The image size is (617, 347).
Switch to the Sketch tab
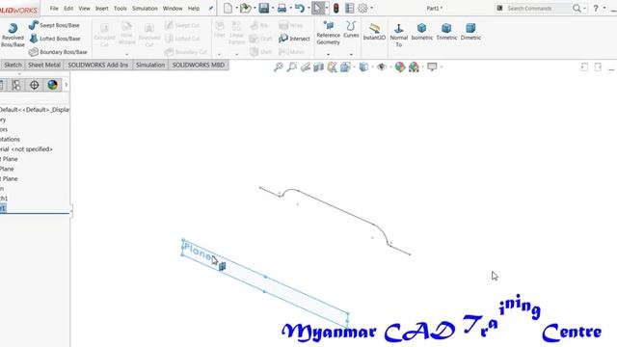[13, 65]
